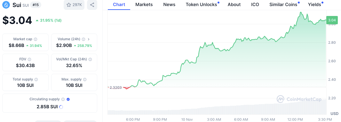Viewport: 341px width, 122px height.
Task: Click the FDV info icon
Action: [29, 59]
